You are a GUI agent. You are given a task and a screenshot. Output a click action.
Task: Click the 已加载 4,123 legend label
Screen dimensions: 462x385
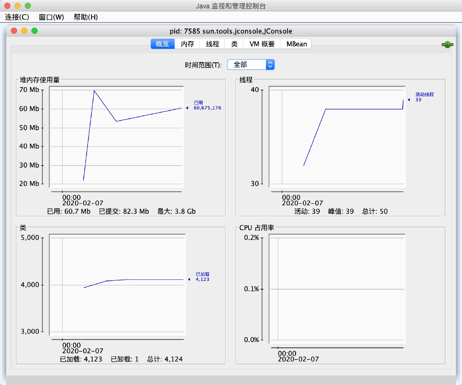[x=202, y=277]
